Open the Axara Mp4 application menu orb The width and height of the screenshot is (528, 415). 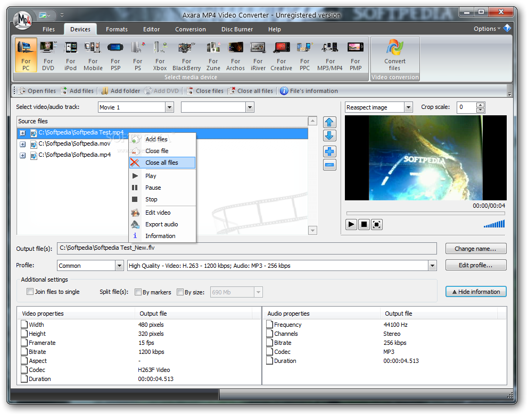tap(23, 20)
